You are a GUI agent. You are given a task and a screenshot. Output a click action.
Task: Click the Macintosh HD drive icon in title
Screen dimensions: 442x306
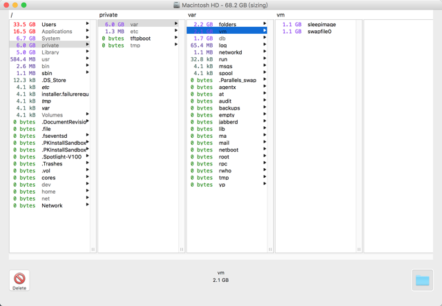pos(177,5)
